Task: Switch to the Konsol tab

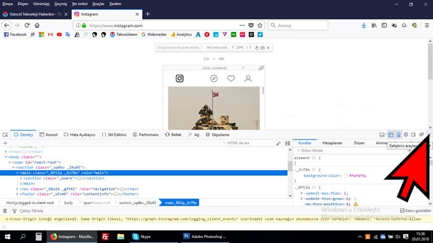Action: coord(49,135)
